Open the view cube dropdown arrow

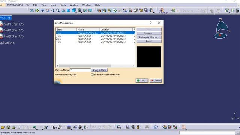tap(76, 12)
